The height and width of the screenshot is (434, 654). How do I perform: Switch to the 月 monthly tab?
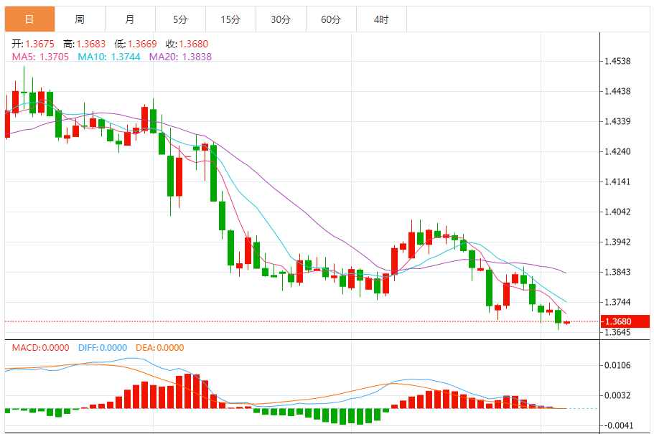130,19
